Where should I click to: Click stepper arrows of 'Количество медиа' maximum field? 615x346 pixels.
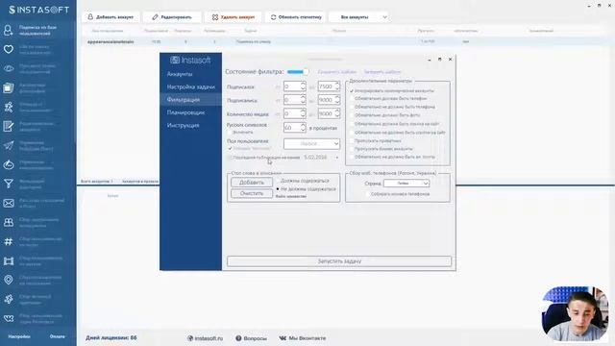click(x=337, y=113)
